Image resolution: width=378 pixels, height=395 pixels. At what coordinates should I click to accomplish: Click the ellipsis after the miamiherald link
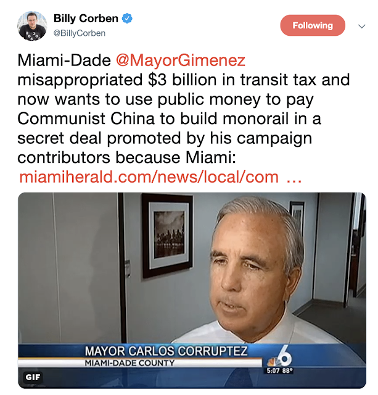click(294, 177)
